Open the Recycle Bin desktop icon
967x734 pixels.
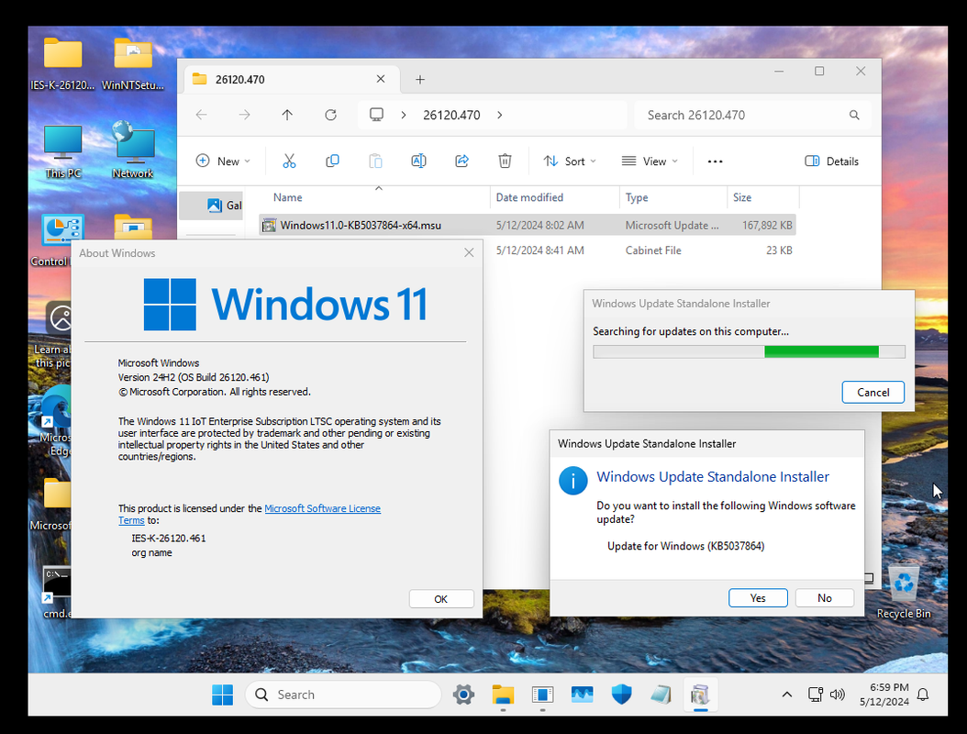click(904, 592)
